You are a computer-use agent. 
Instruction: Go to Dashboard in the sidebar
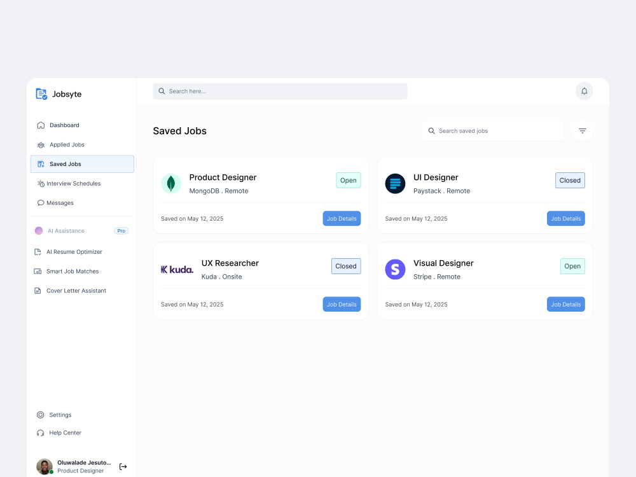tap(82, 125)
